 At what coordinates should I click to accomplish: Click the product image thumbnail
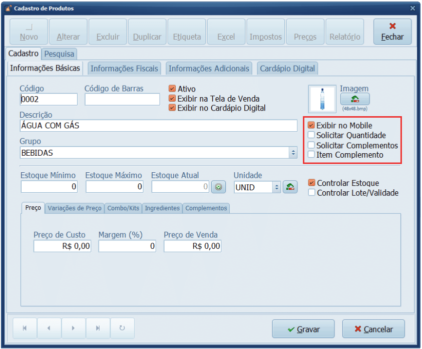coord(321,99)
